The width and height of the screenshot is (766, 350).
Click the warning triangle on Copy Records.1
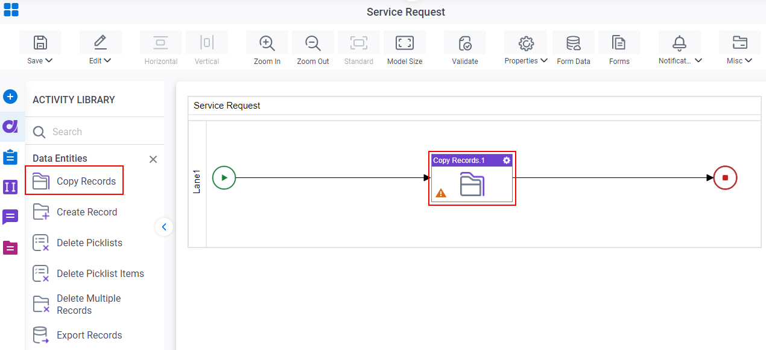[x=441, y=193]
